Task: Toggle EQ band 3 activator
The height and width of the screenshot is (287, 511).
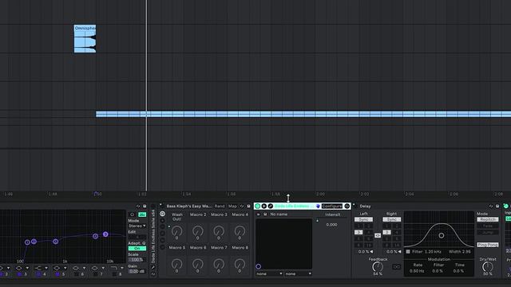Action: (19, 274)
